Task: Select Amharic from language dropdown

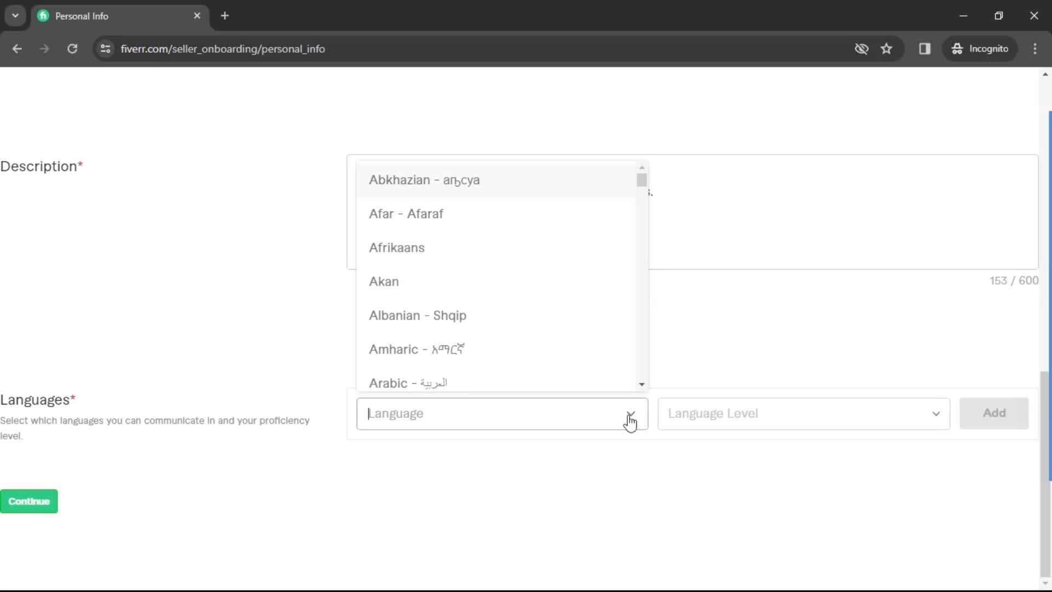Action: tap(418, 349)
